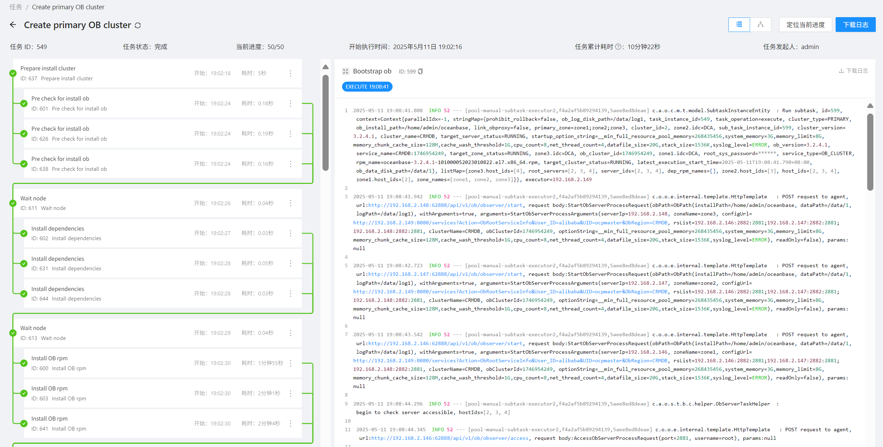
Task: Collapse the subtask tree panel
Action: (x=326, y=67)
